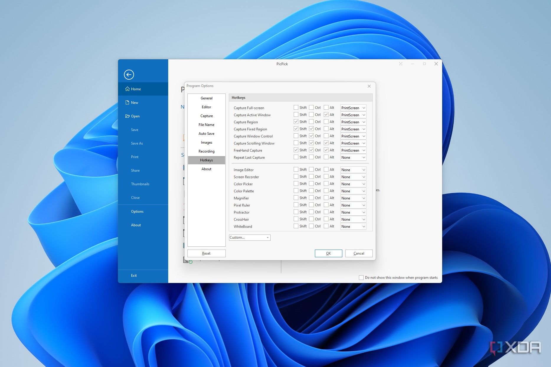Switch to General options category
This screenshot has height=367, width=551.
[x=207, y=98]
